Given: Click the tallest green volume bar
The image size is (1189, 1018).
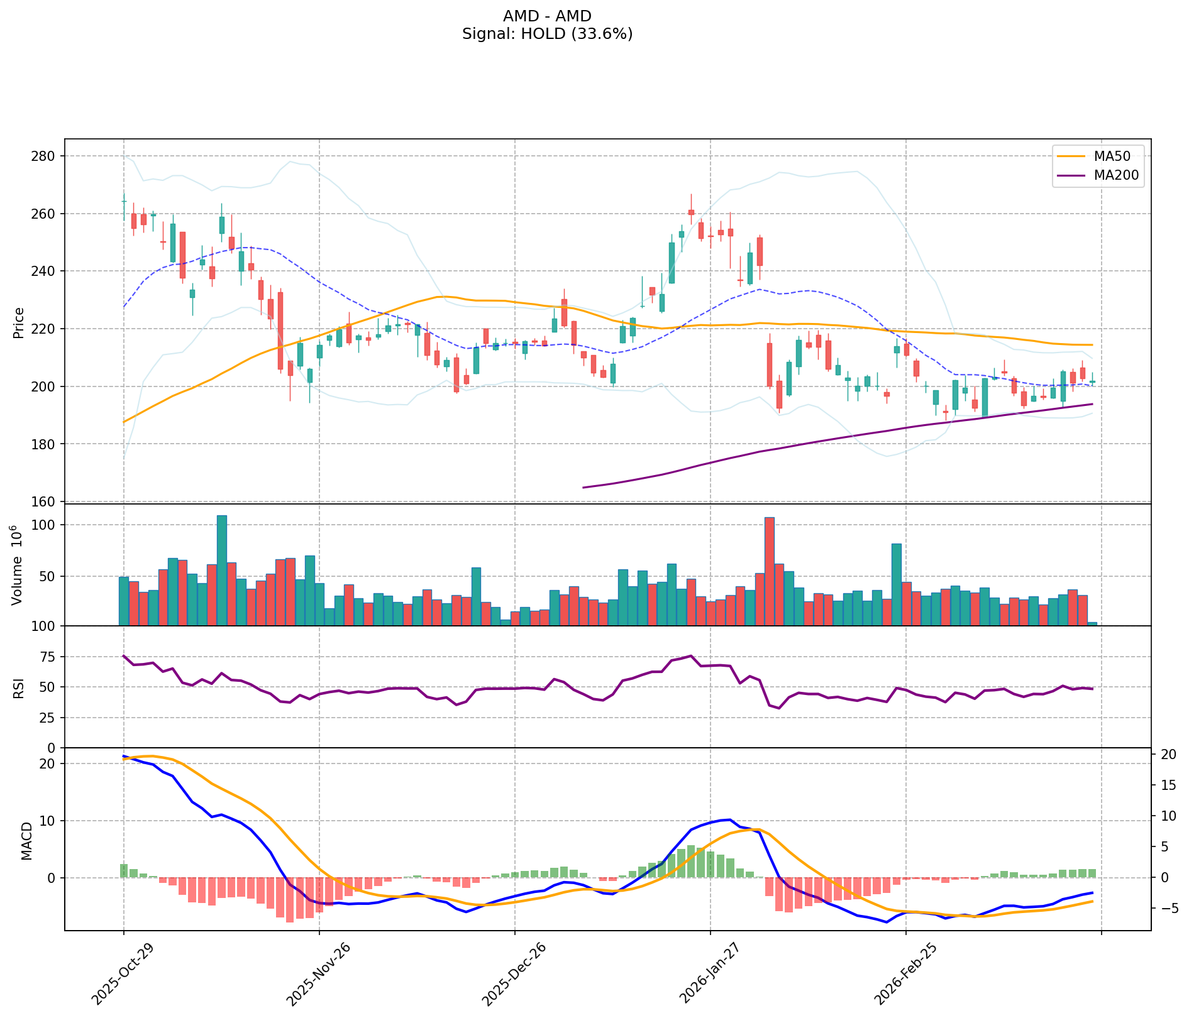Looking at the screenshot, I should [221, 570].
